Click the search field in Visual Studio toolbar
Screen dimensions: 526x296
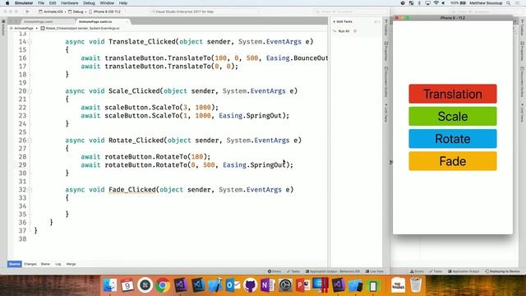pos(350,12)
